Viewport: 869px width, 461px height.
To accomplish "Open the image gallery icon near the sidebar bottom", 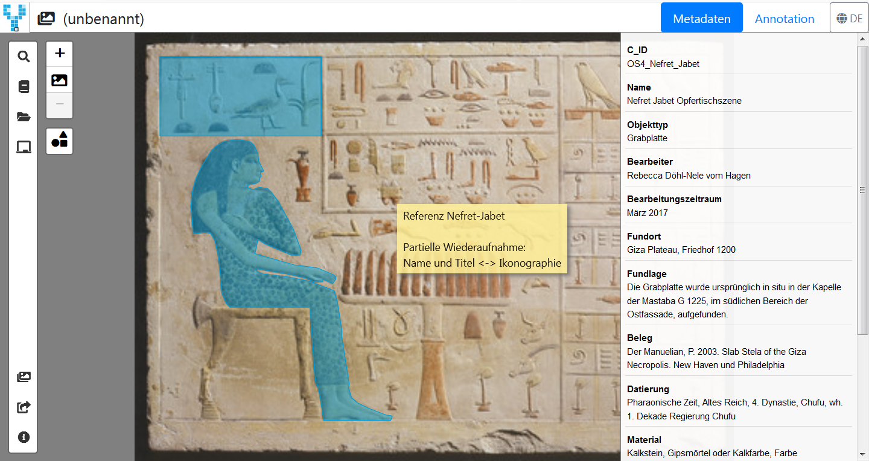I will (24, 377).
